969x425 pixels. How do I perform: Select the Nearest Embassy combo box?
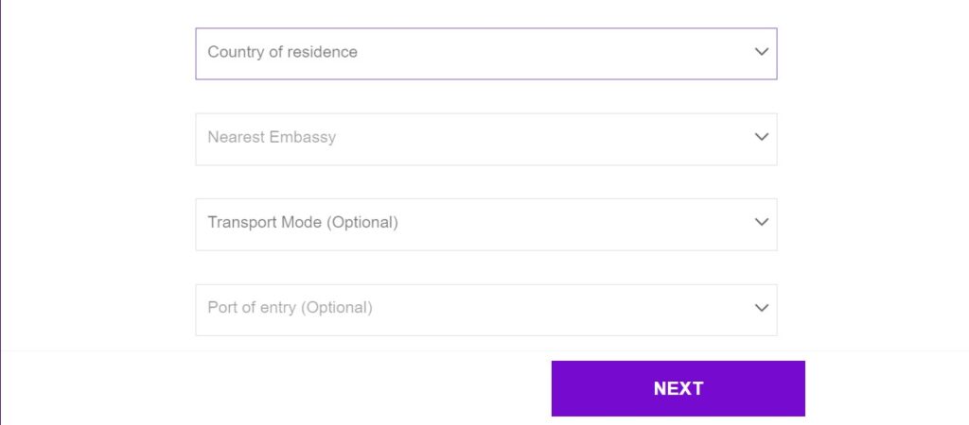tap(485, 139)
